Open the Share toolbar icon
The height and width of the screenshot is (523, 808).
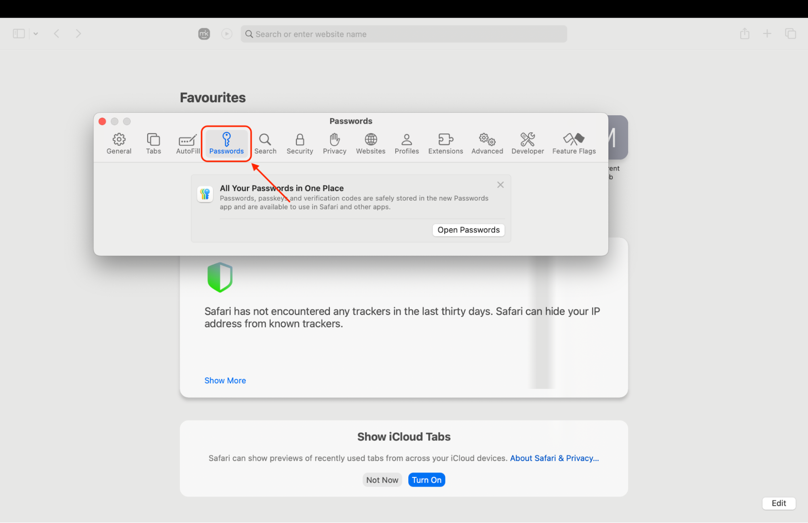[x=744, y=34]
